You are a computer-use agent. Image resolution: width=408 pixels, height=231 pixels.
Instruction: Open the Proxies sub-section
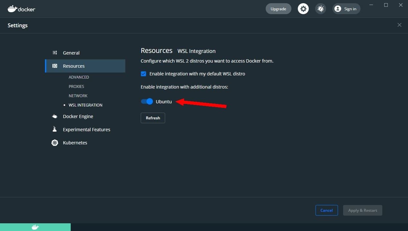76,86
